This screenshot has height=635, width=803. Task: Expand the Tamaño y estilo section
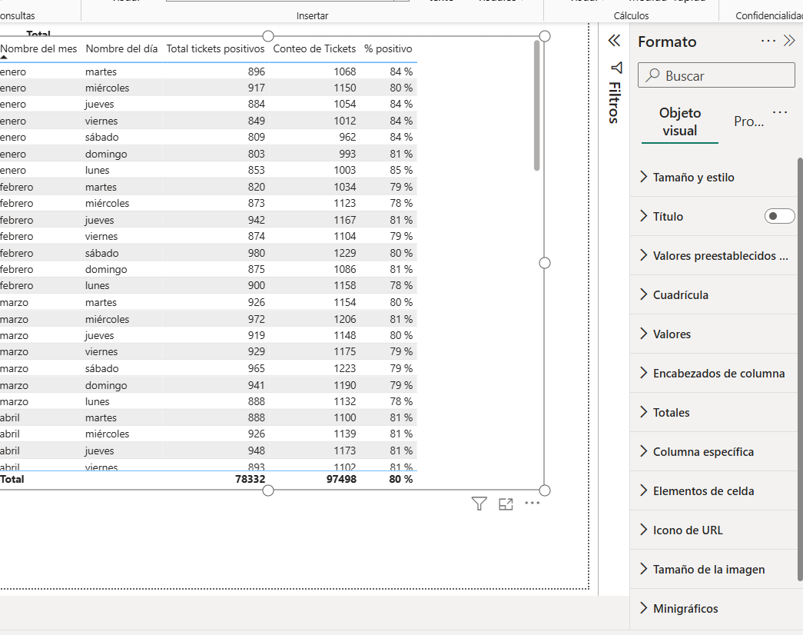point(693,178)
